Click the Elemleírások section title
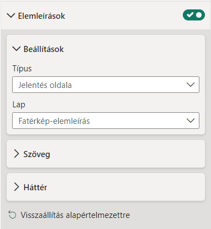This screenshot has height=229, width=211. tap(41, 16)
